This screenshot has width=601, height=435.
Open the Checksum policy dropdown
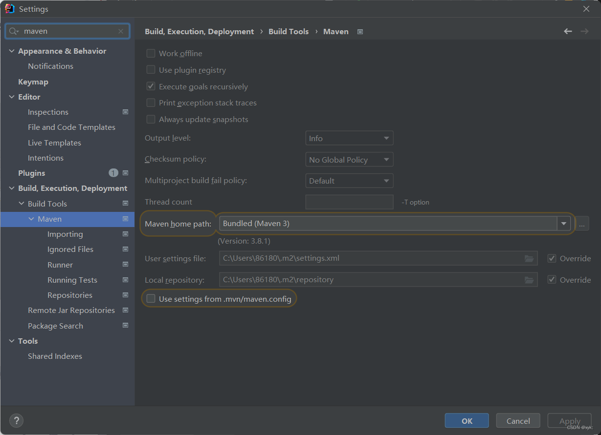tap(349, 160)
